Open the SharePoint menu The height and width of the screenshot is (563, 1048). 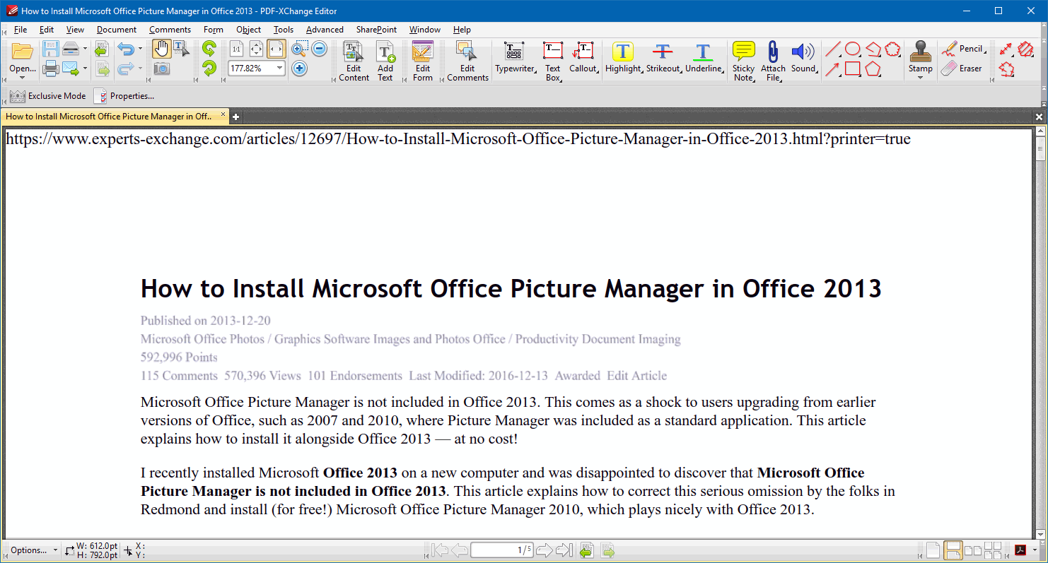376,30
